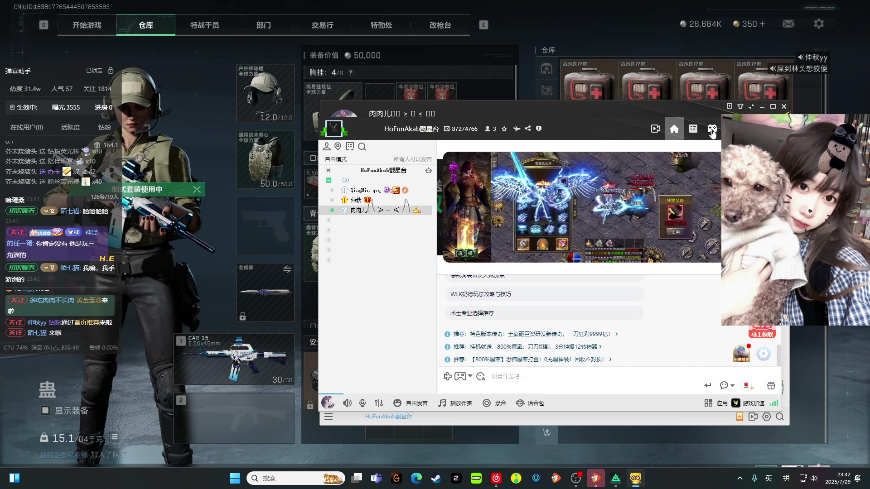Send a flower with the tulip icon
This screenshot has height=489, width=870.
(747, 385)
